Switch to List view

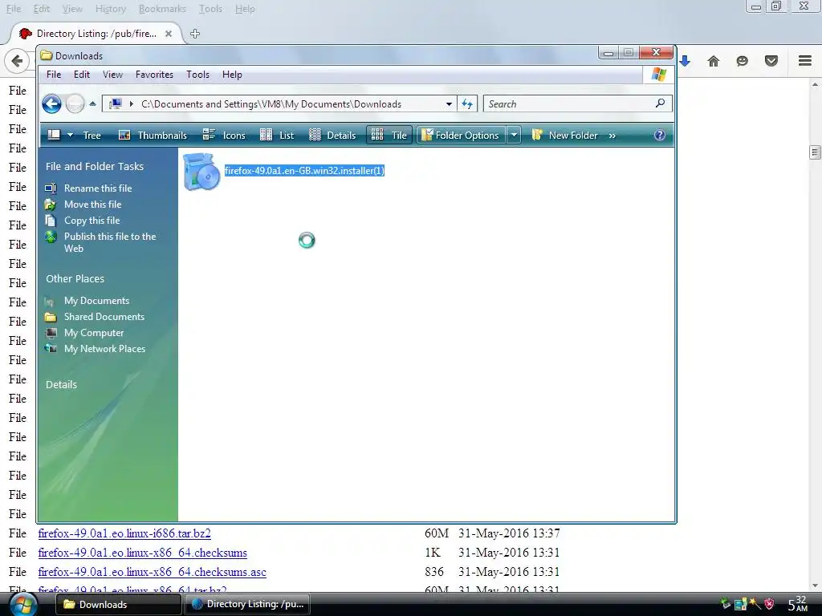pos(277,135)
